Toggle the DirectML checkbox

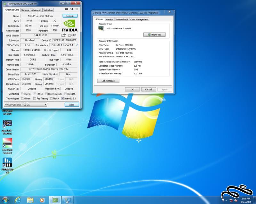coord(65,94)
